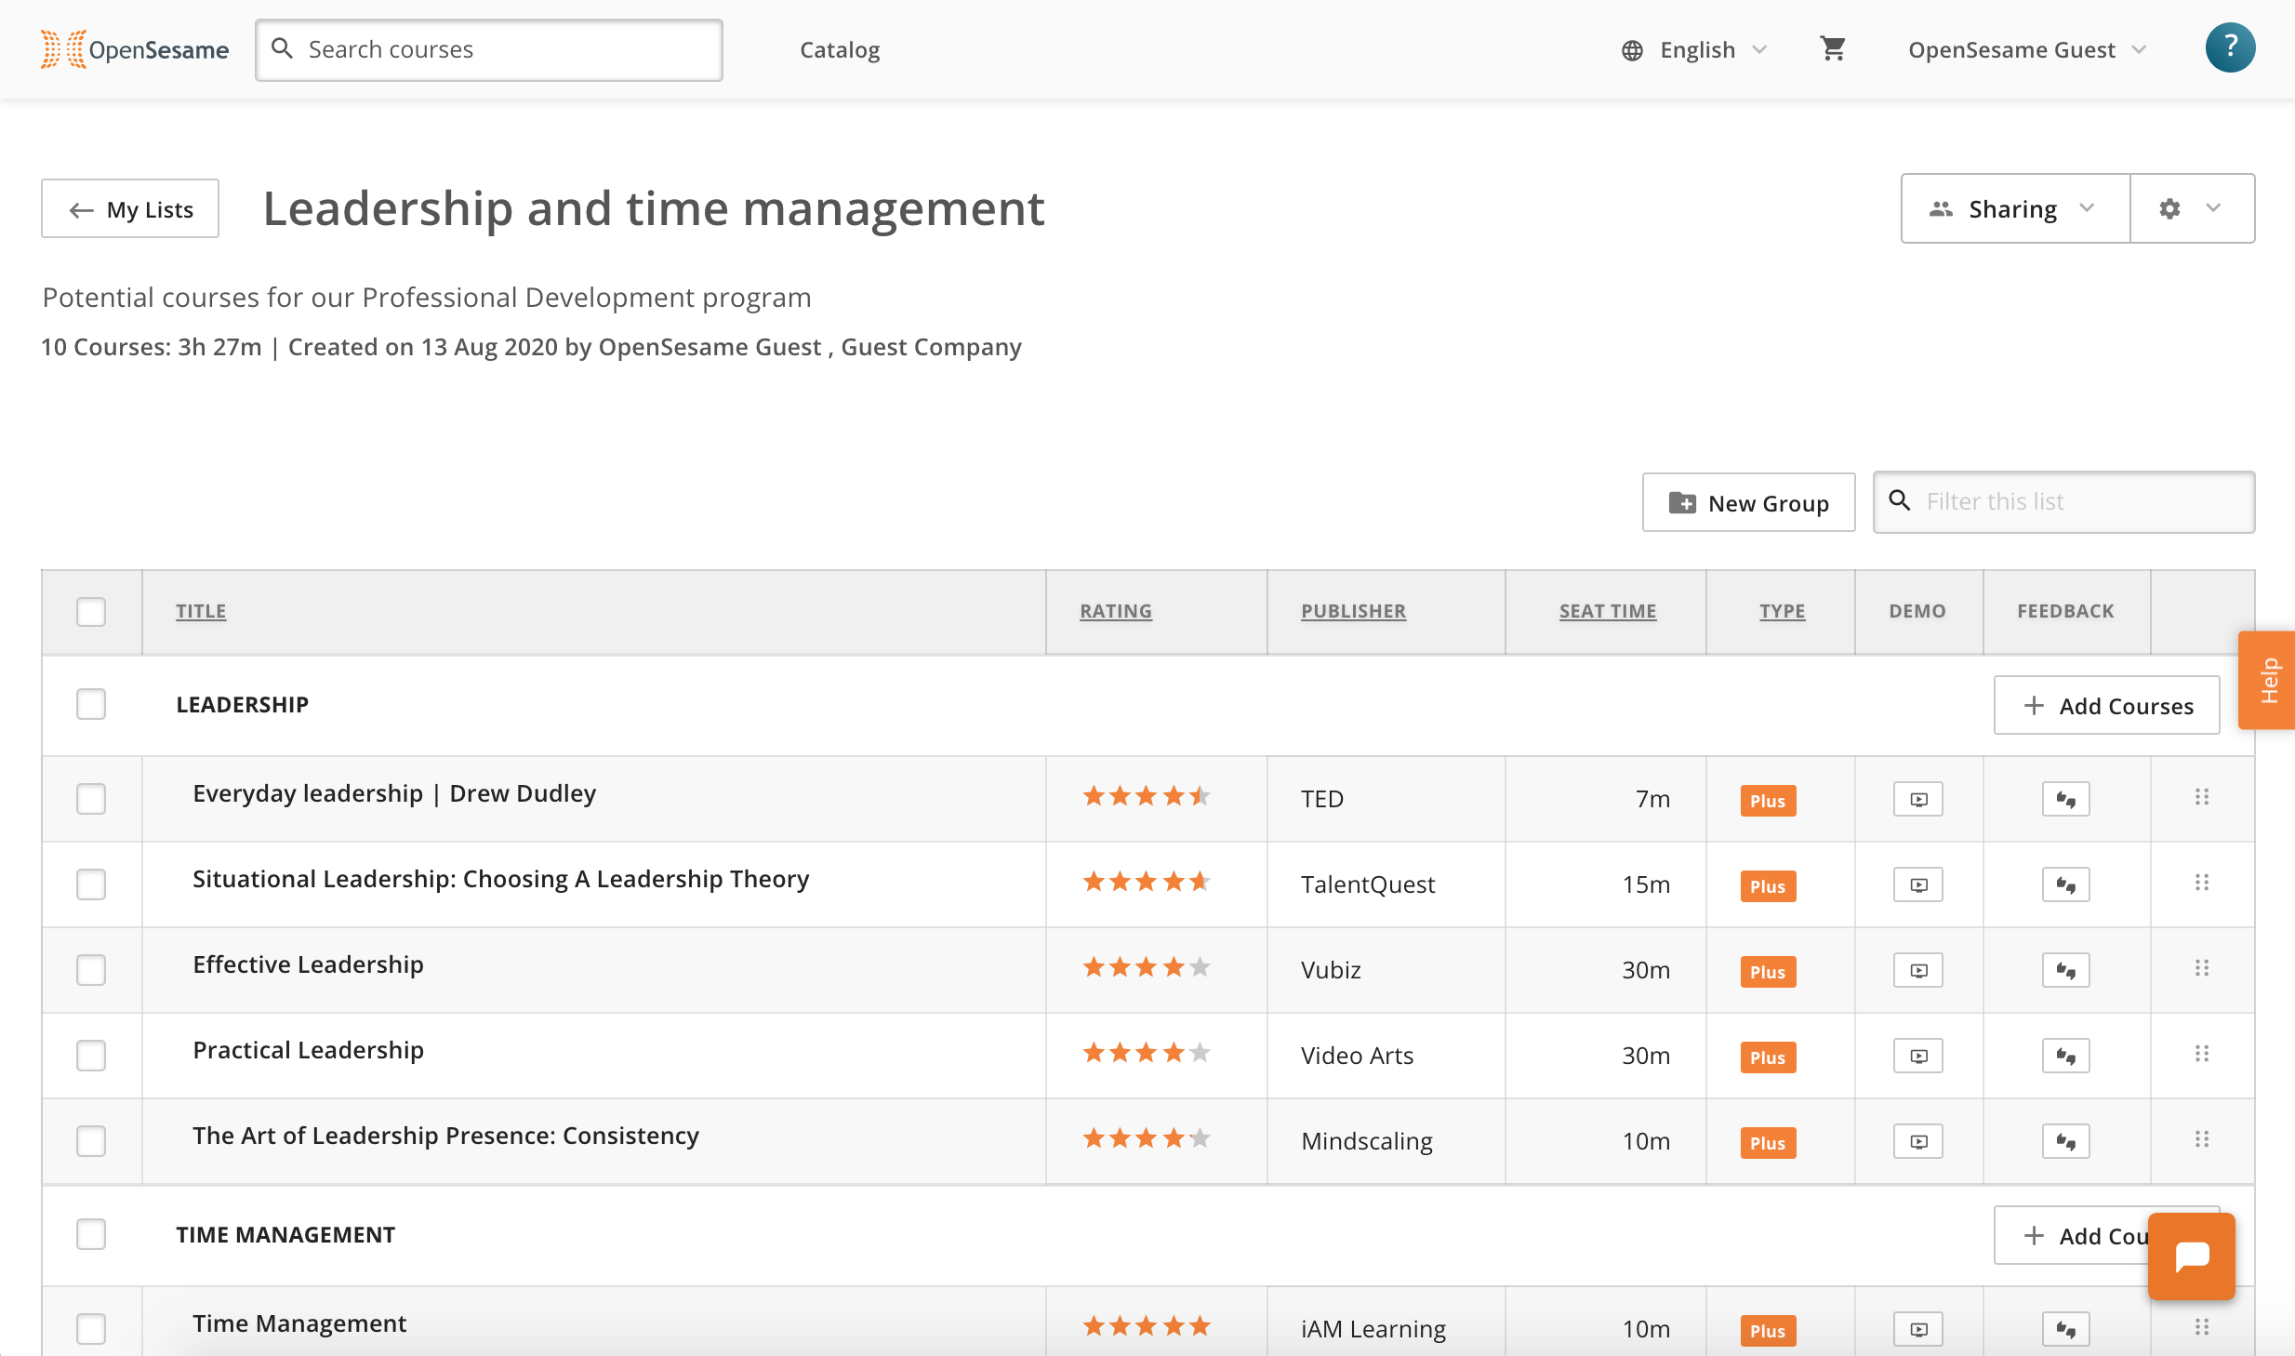Click drag handle on Practical Leadership row
The width and height of the screenshot is (2295, 1356).
(x=2202, y=1054)
